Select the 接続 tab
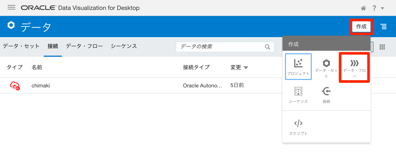Screen dimensions: 396x157 tap(53, 46)
